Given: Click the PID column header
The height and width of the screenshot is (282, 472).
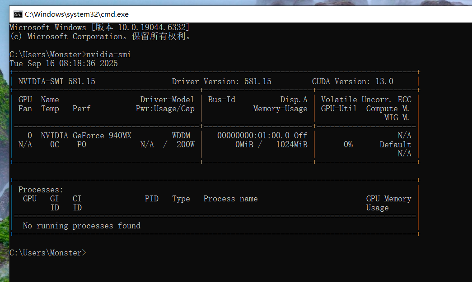Looking at the screenshot, I should [x=151, y=199].
